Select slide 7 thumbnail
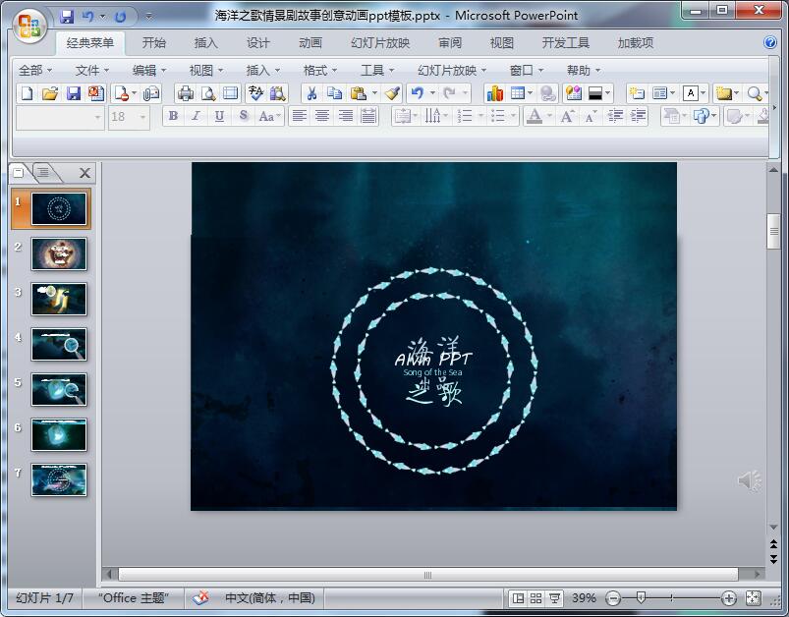The width and height of the screenshot is (789, 617). [x=59, y=480]
